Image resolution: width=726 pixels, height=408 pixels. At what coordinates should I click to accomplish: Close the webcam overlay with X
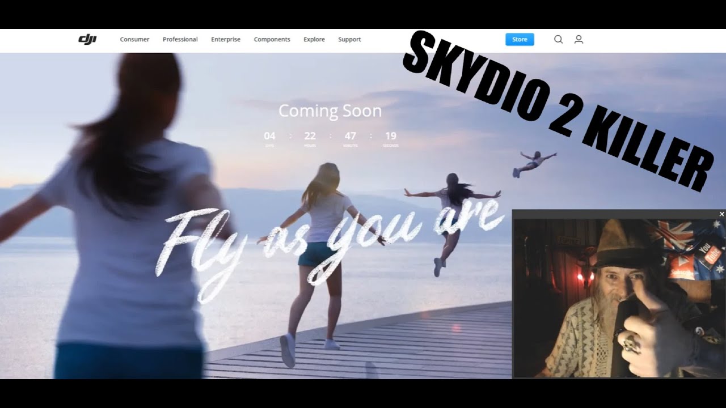[x=721, y=214]
